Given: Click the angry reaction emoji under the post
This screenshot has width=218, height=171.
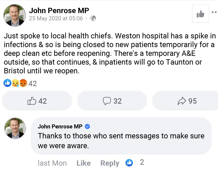Looking at the screenshot, I should click(x=23, y=83).
